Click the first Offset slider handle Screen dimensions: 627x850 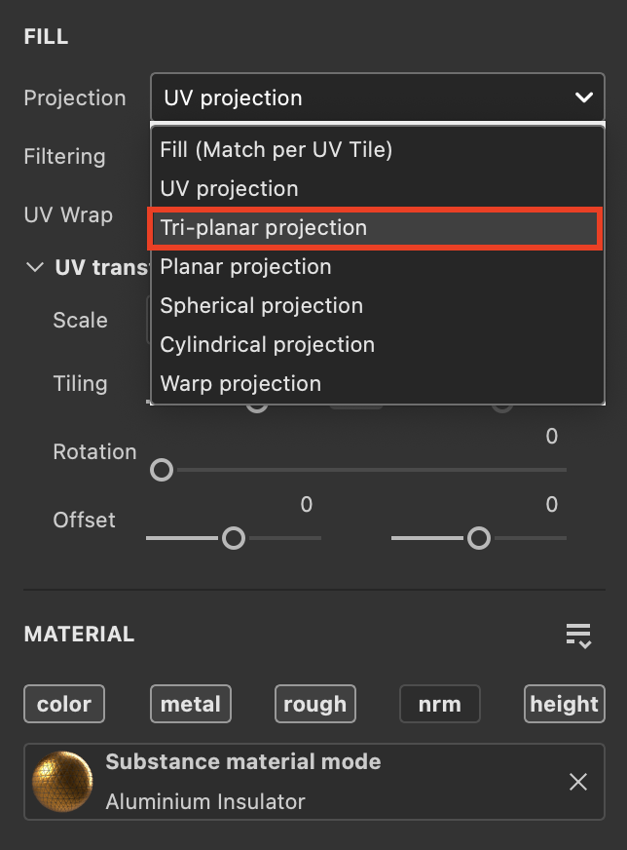click(x=234, y=537)
